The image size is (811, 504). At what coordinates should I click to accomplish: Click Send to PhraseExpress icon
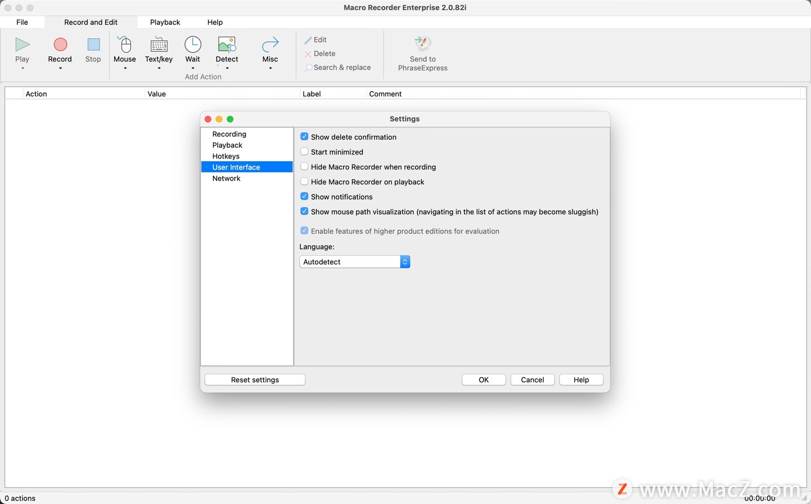[422, 44]
